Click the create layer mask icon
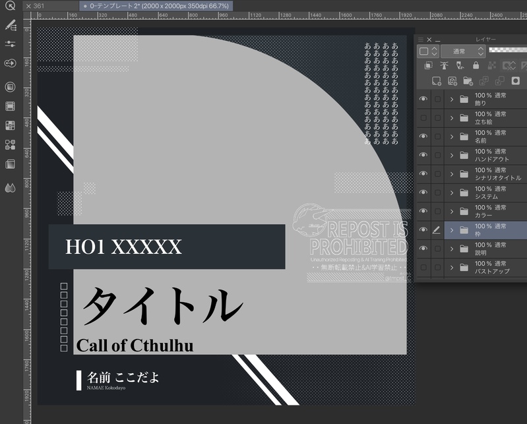The height and width of the screenshot is (424, 527). (x=515, y=81)
